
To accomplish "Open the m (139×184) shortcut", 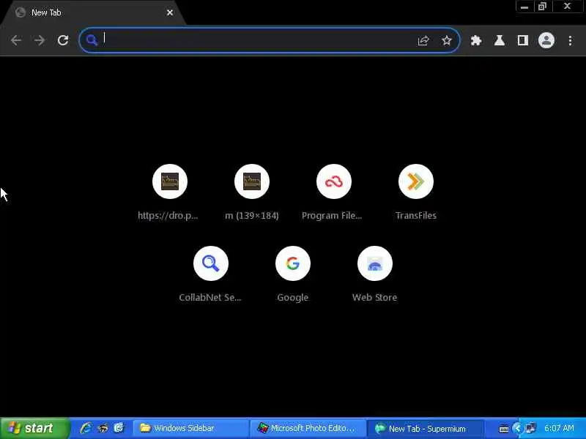I will click(x=252, y=192).
